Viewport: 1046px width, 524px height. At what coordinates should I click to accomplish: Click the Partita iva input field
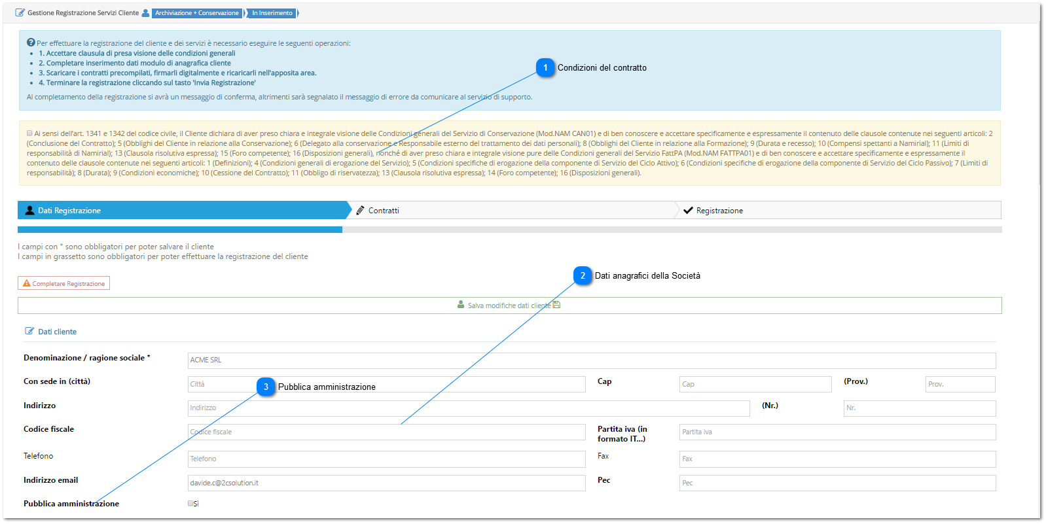point(837,432)
